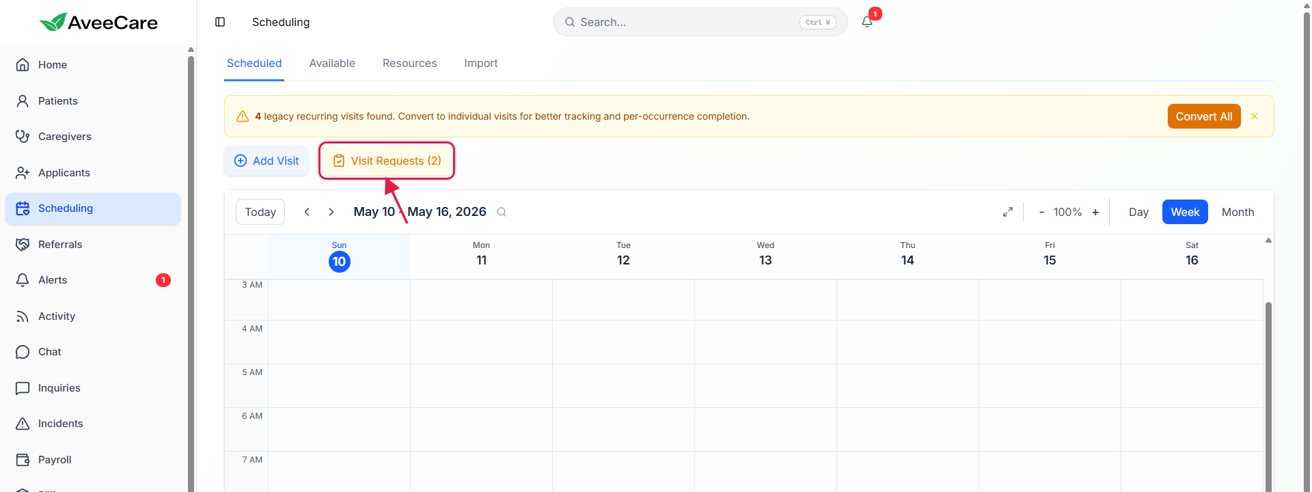The image size is (1312, 492).
Task: Click the Activity feed icon
Action: [x=23, y=316]
